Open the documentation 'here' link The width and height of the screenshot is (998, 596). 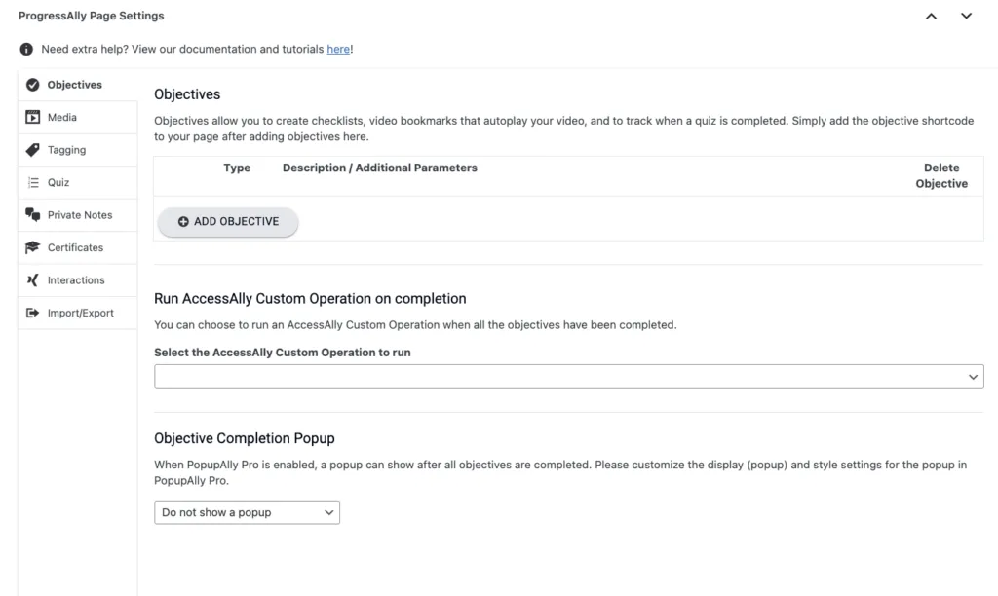[x=338, y=49]
